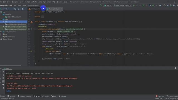Open the Edit menu
The image size is (178, 100).
point(4,2)
